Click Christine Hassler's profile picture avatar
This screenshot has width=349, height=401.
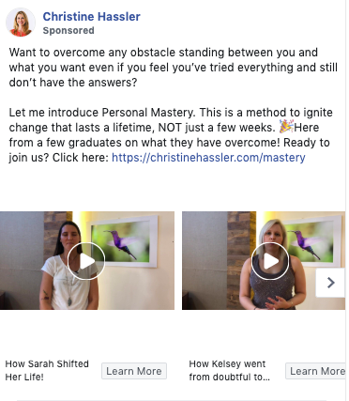[x=21, y=23]
